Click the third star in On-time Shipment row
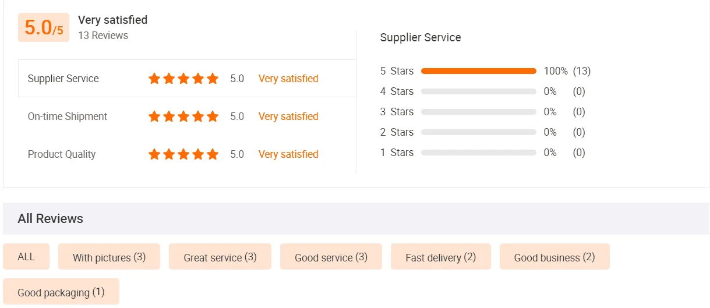710x308 pixels. (183, 116)
